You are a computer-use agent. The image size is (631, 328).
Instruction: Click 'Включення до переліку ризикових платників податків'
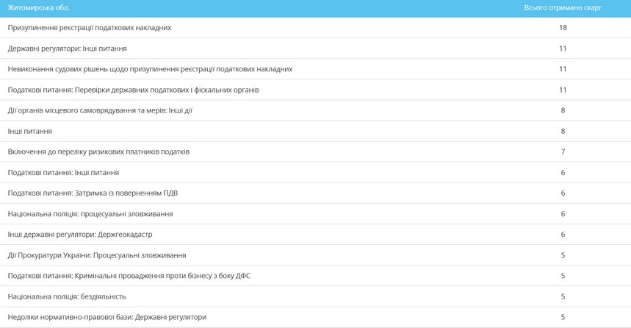click(98, 151)
